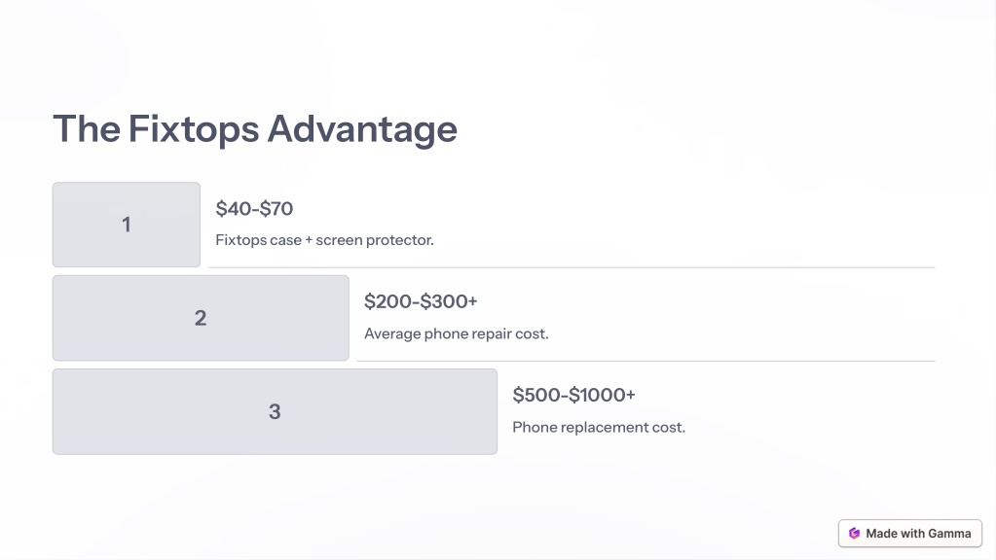Click the title The Fixtops Advantage

coord(255,129)
